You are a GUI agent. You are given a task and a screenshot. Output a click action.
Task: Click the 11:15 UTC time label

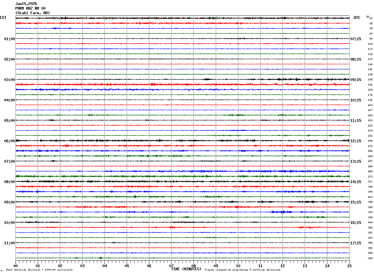[x=356, y=121]
